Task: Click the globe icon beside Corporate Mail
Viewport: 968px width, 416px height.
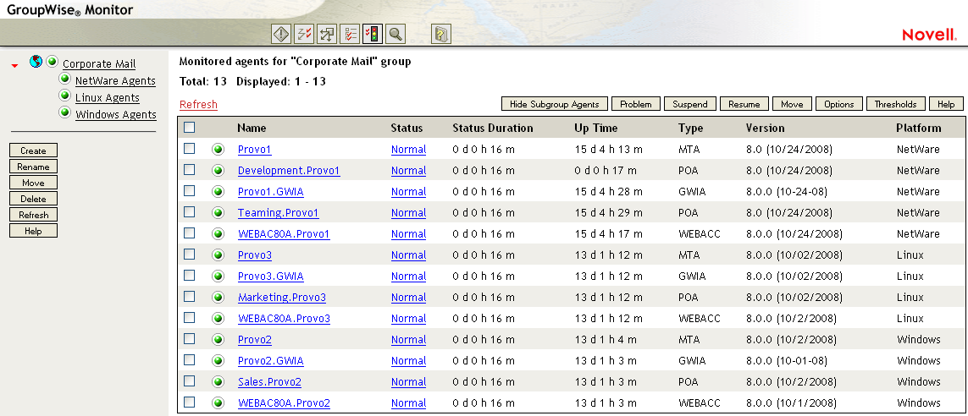Action: pos(36,62)
